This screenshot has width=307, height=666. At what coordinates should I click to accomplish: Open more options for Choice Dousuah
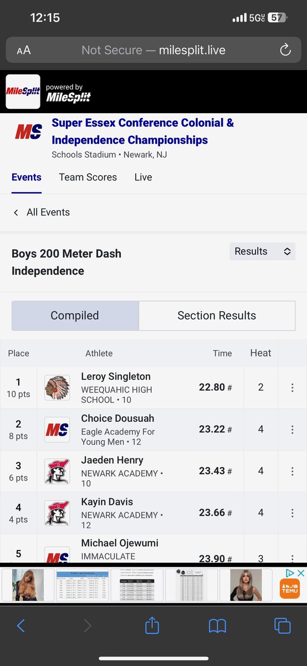pyautogui.click(x=292, y=429)
